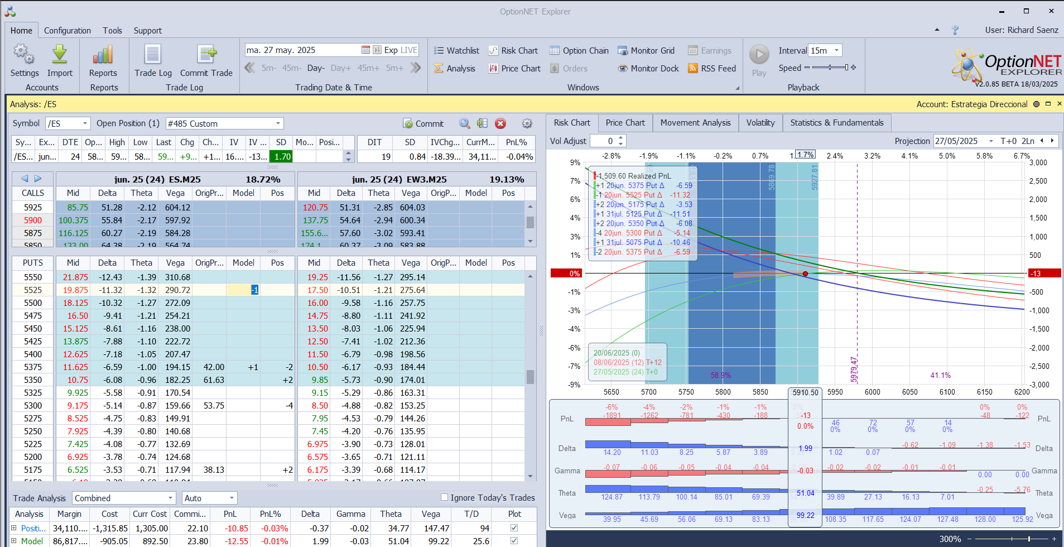Click the zoom out minus beside 300%
Screen dimensions: 1064x547
[970, 539]
